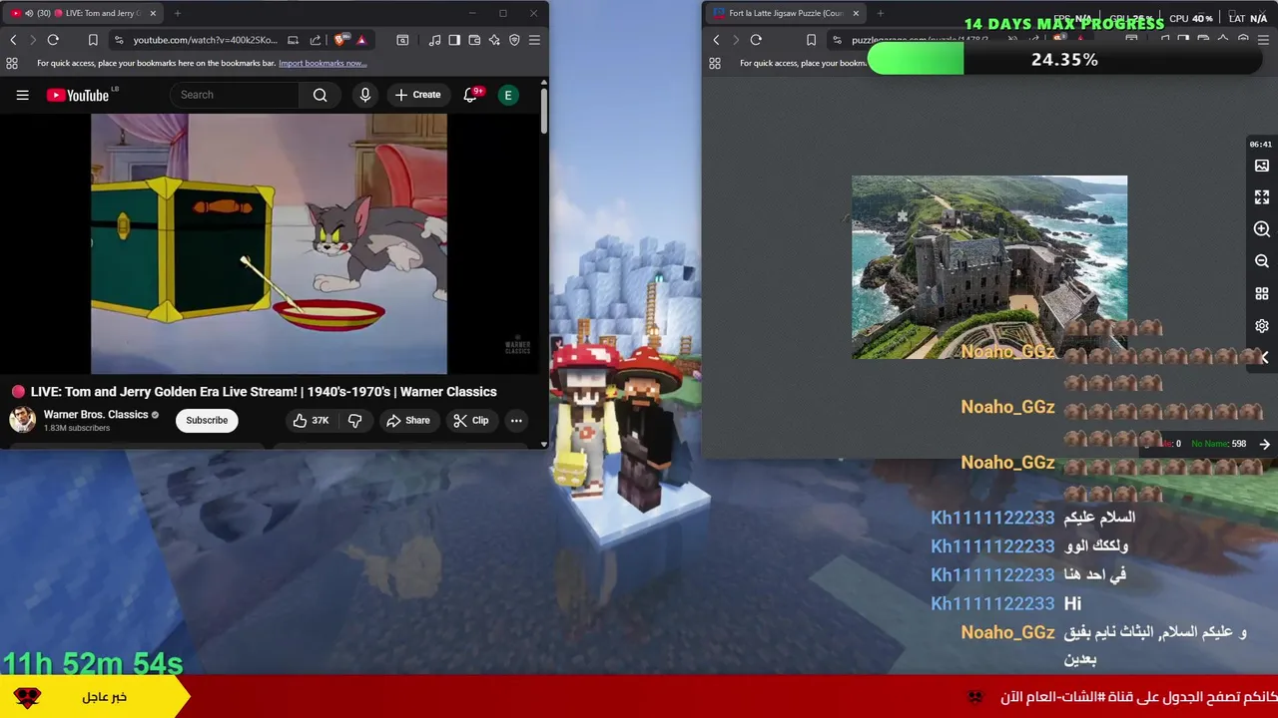Screen dimensions: 1278x718
Task: Open a new tab in YouTube window
Action: pos(177,13)
